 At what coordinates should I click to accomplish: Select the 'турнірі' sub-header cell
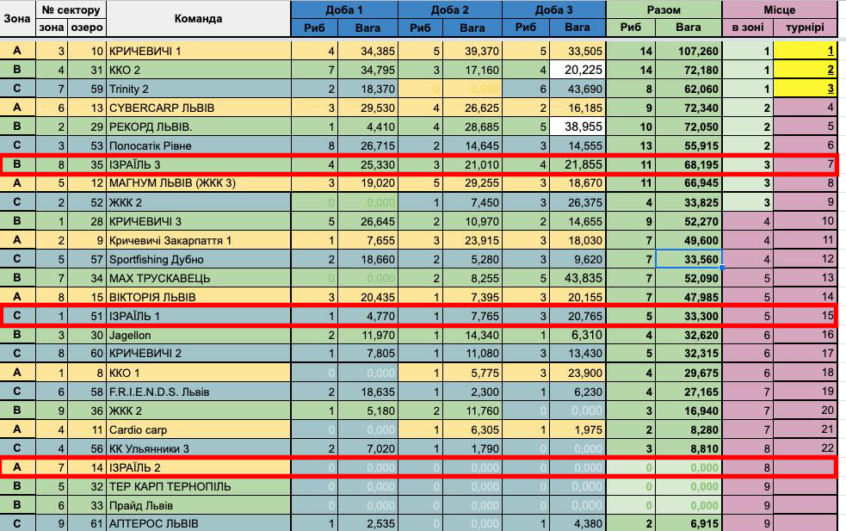click(805, 28)
